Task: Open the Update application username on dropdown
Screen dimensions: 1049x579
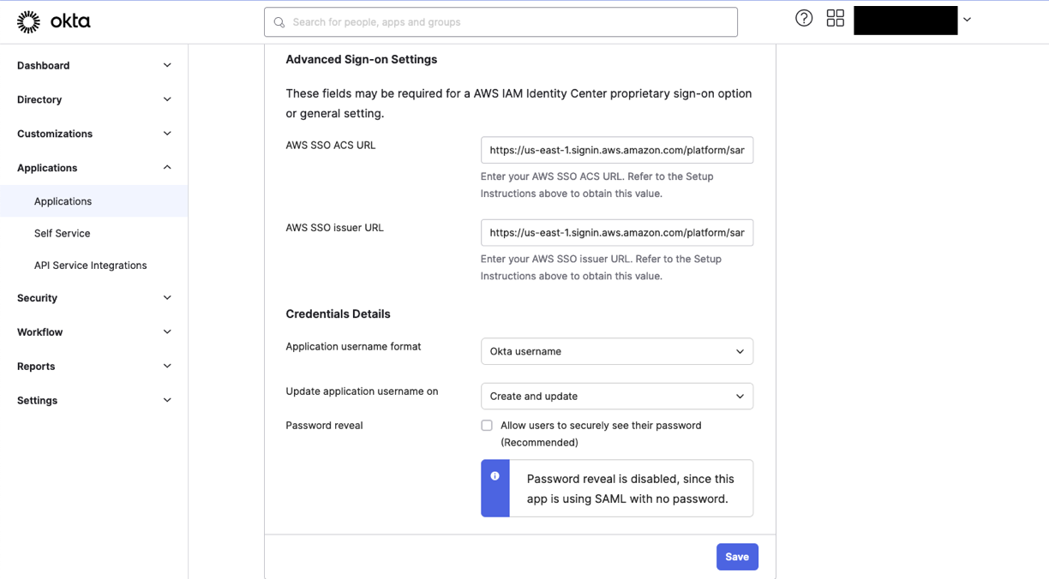Action: point(616,396)
